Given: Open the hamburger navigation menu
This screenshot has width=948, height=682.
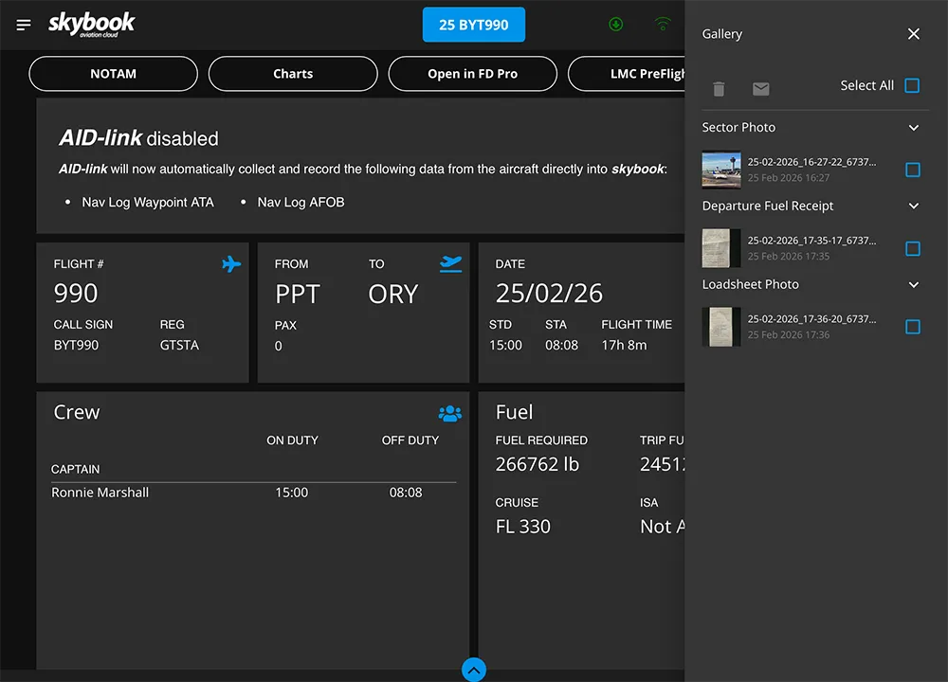Looking at the screenshot, I should (x=24, y=25).
